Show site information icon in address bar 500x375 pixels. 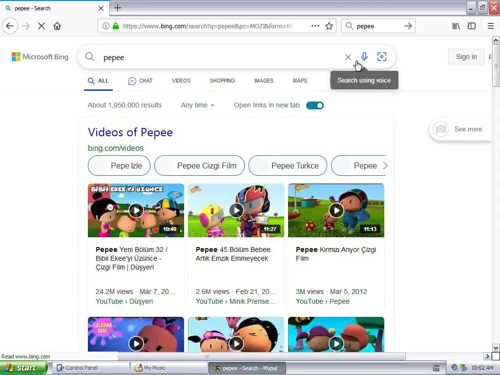click(106, 26)
